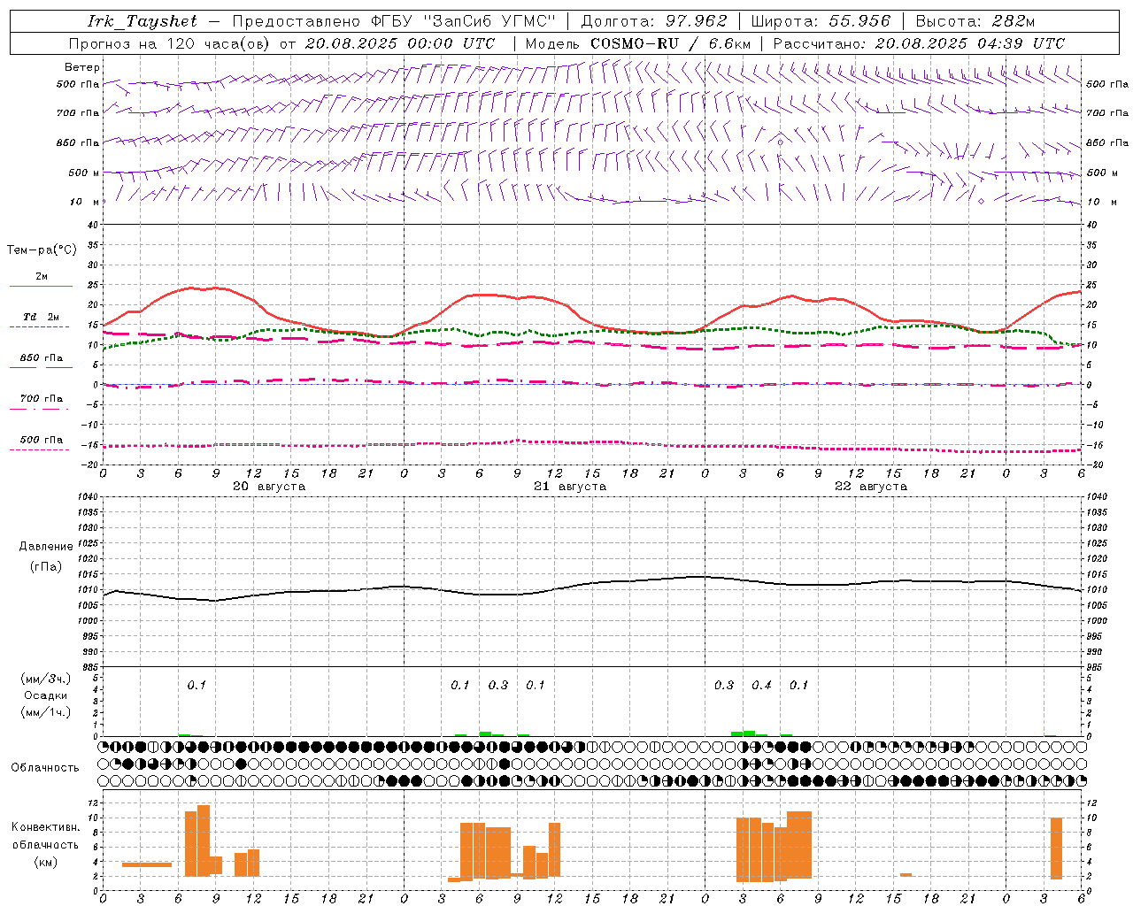Click the station name Irk_Tayshet in header
1133x906 pixels.
click(143, 21)
